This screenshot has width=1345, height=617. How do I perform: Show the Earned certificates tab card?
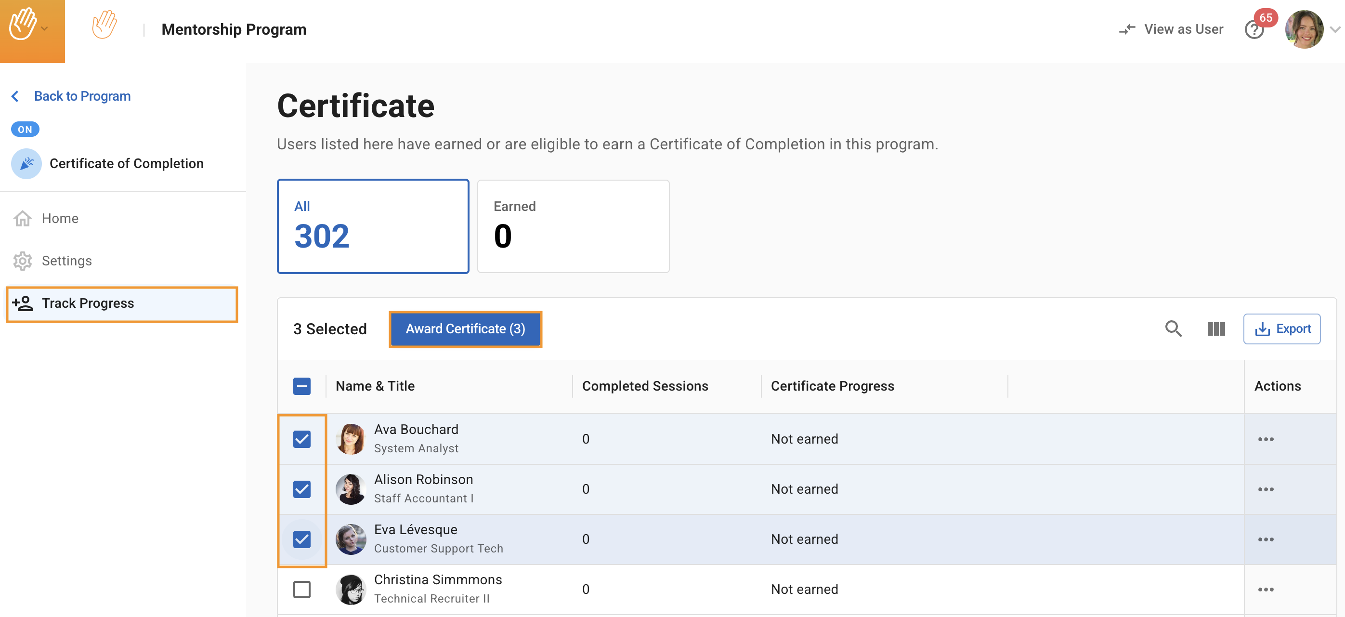(x=573, y=226)
